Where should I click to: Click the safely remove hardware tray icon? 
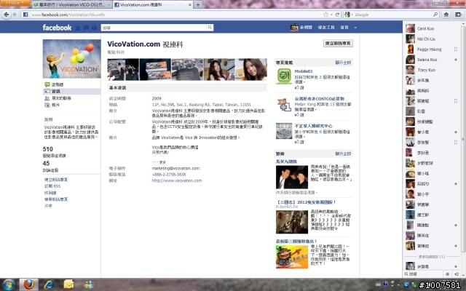pyautogui.click(x=414, y=284)
